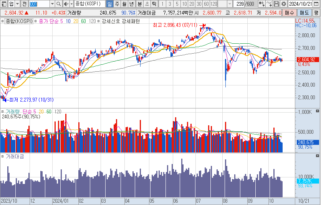Switch to the 년 yearly period
The image size is (321, 205).
132,4
